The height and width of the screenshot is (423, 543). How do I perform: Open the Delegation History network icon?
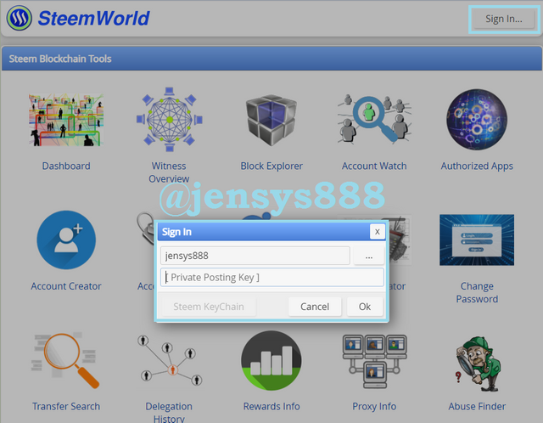click(x=169, y=361)
